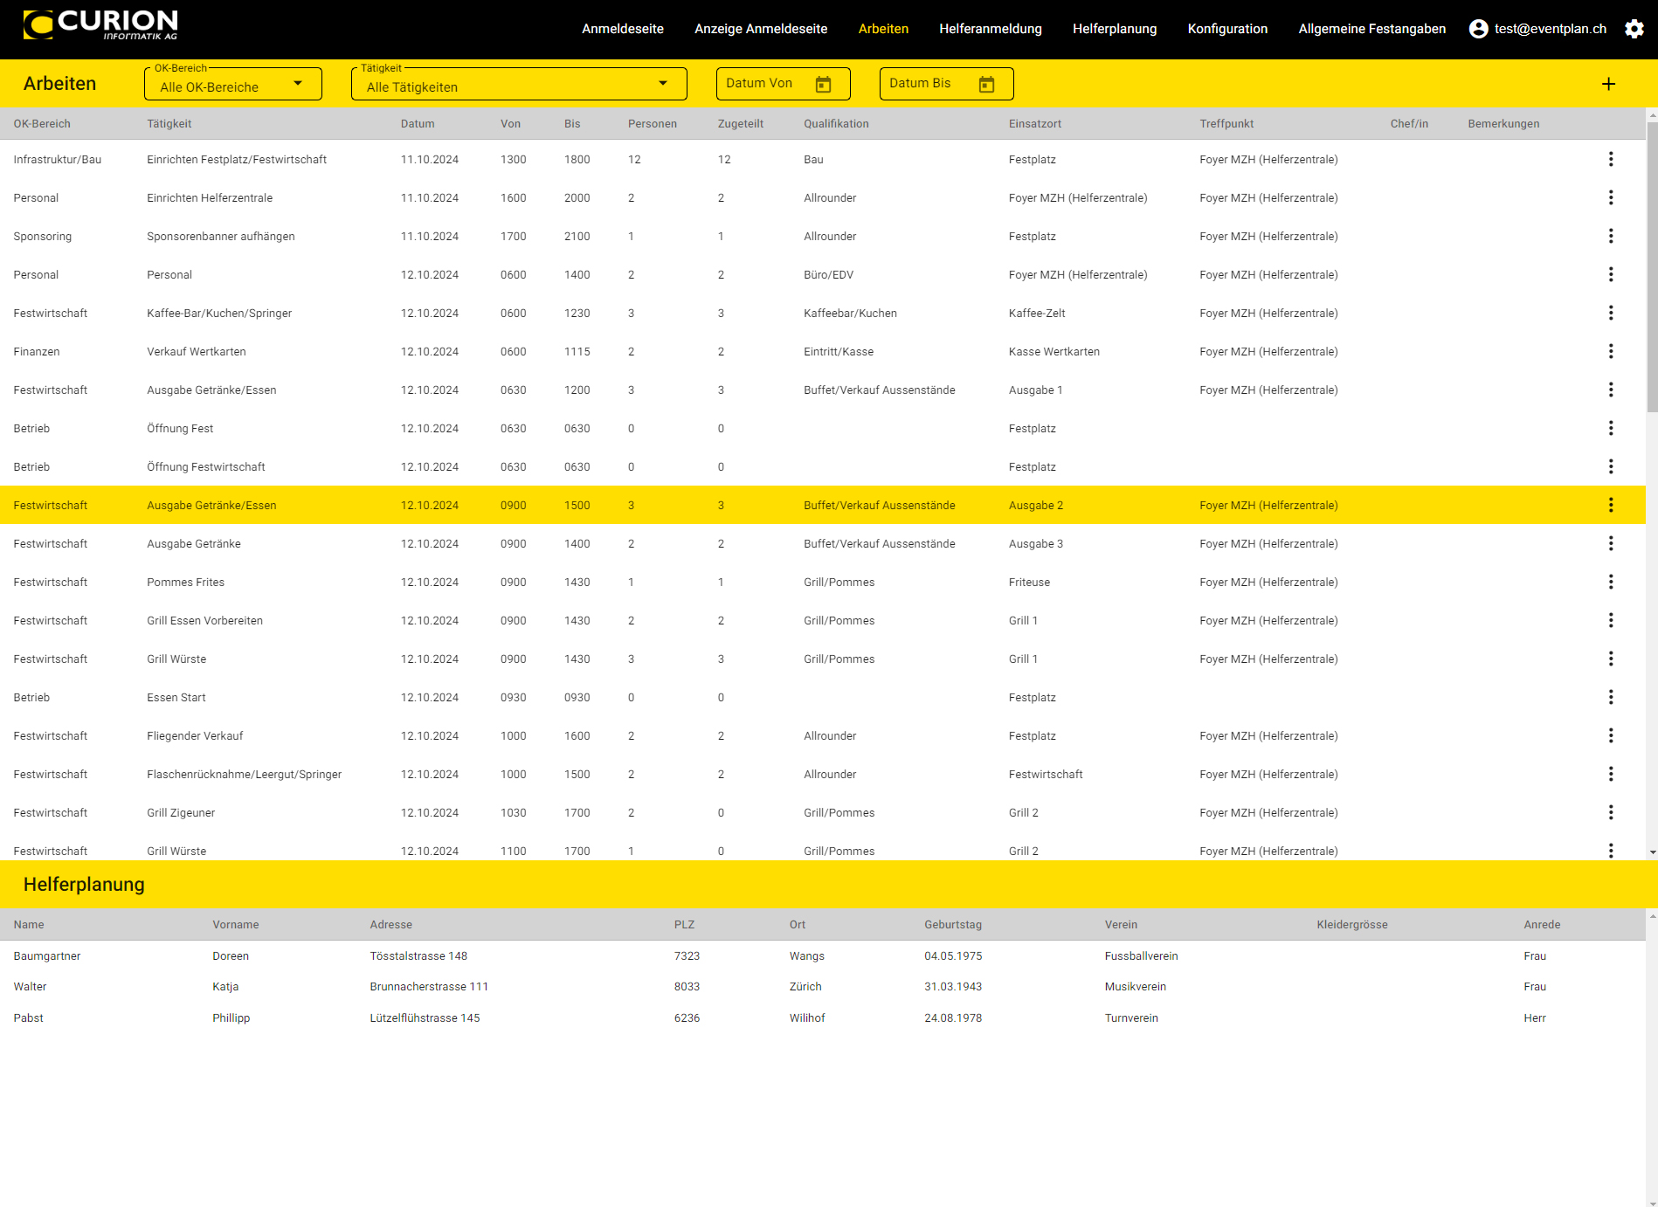Viewport: 1658px width, 1207px height.
Task: Open row menu for Verkauf Wertkarten
Action: [x=1611, y=351]
